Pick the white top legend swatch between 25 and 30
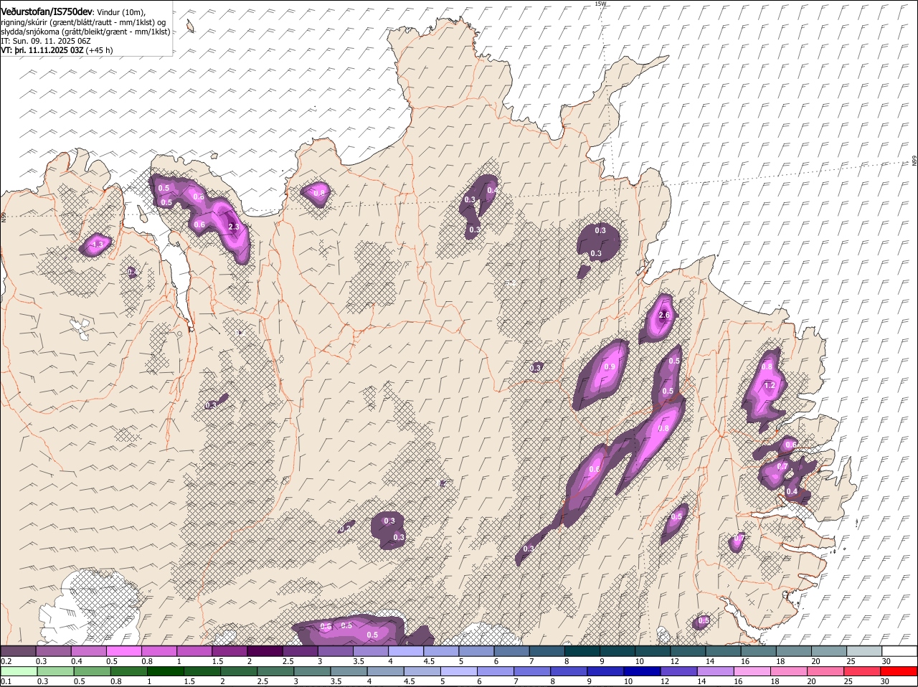918x687 pixels. point(864,650)
